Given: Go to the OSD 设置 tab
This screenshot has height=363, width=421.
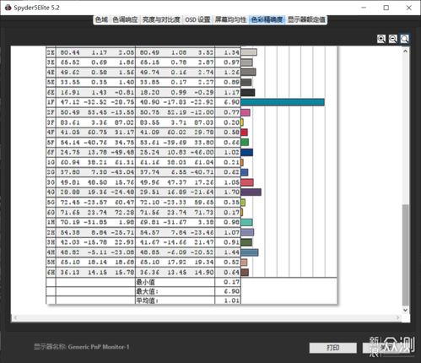Looking at the screenshot, I should [x=197, y=19].
